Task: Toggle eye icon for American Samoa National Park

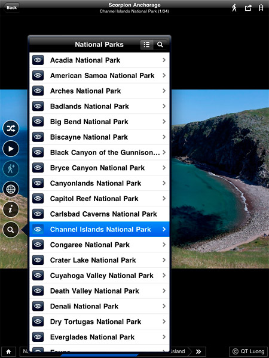Action: pyautogui.click(x=38, y=76)
